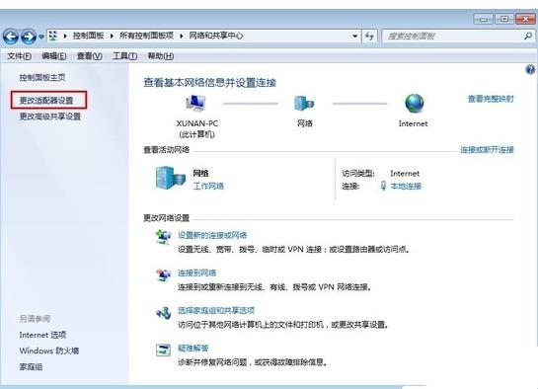
Task: Click the 连接或断开连接 link
Action: pos(487,149)
